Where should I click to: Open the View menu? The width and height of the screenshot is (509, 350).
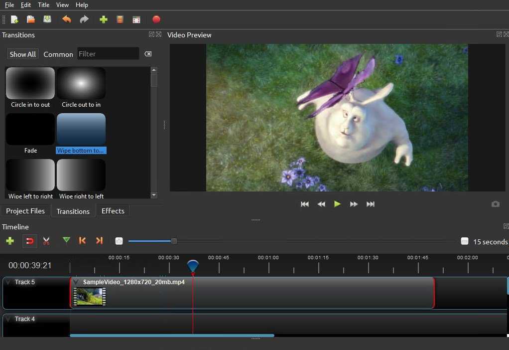(x=62, y=5)
